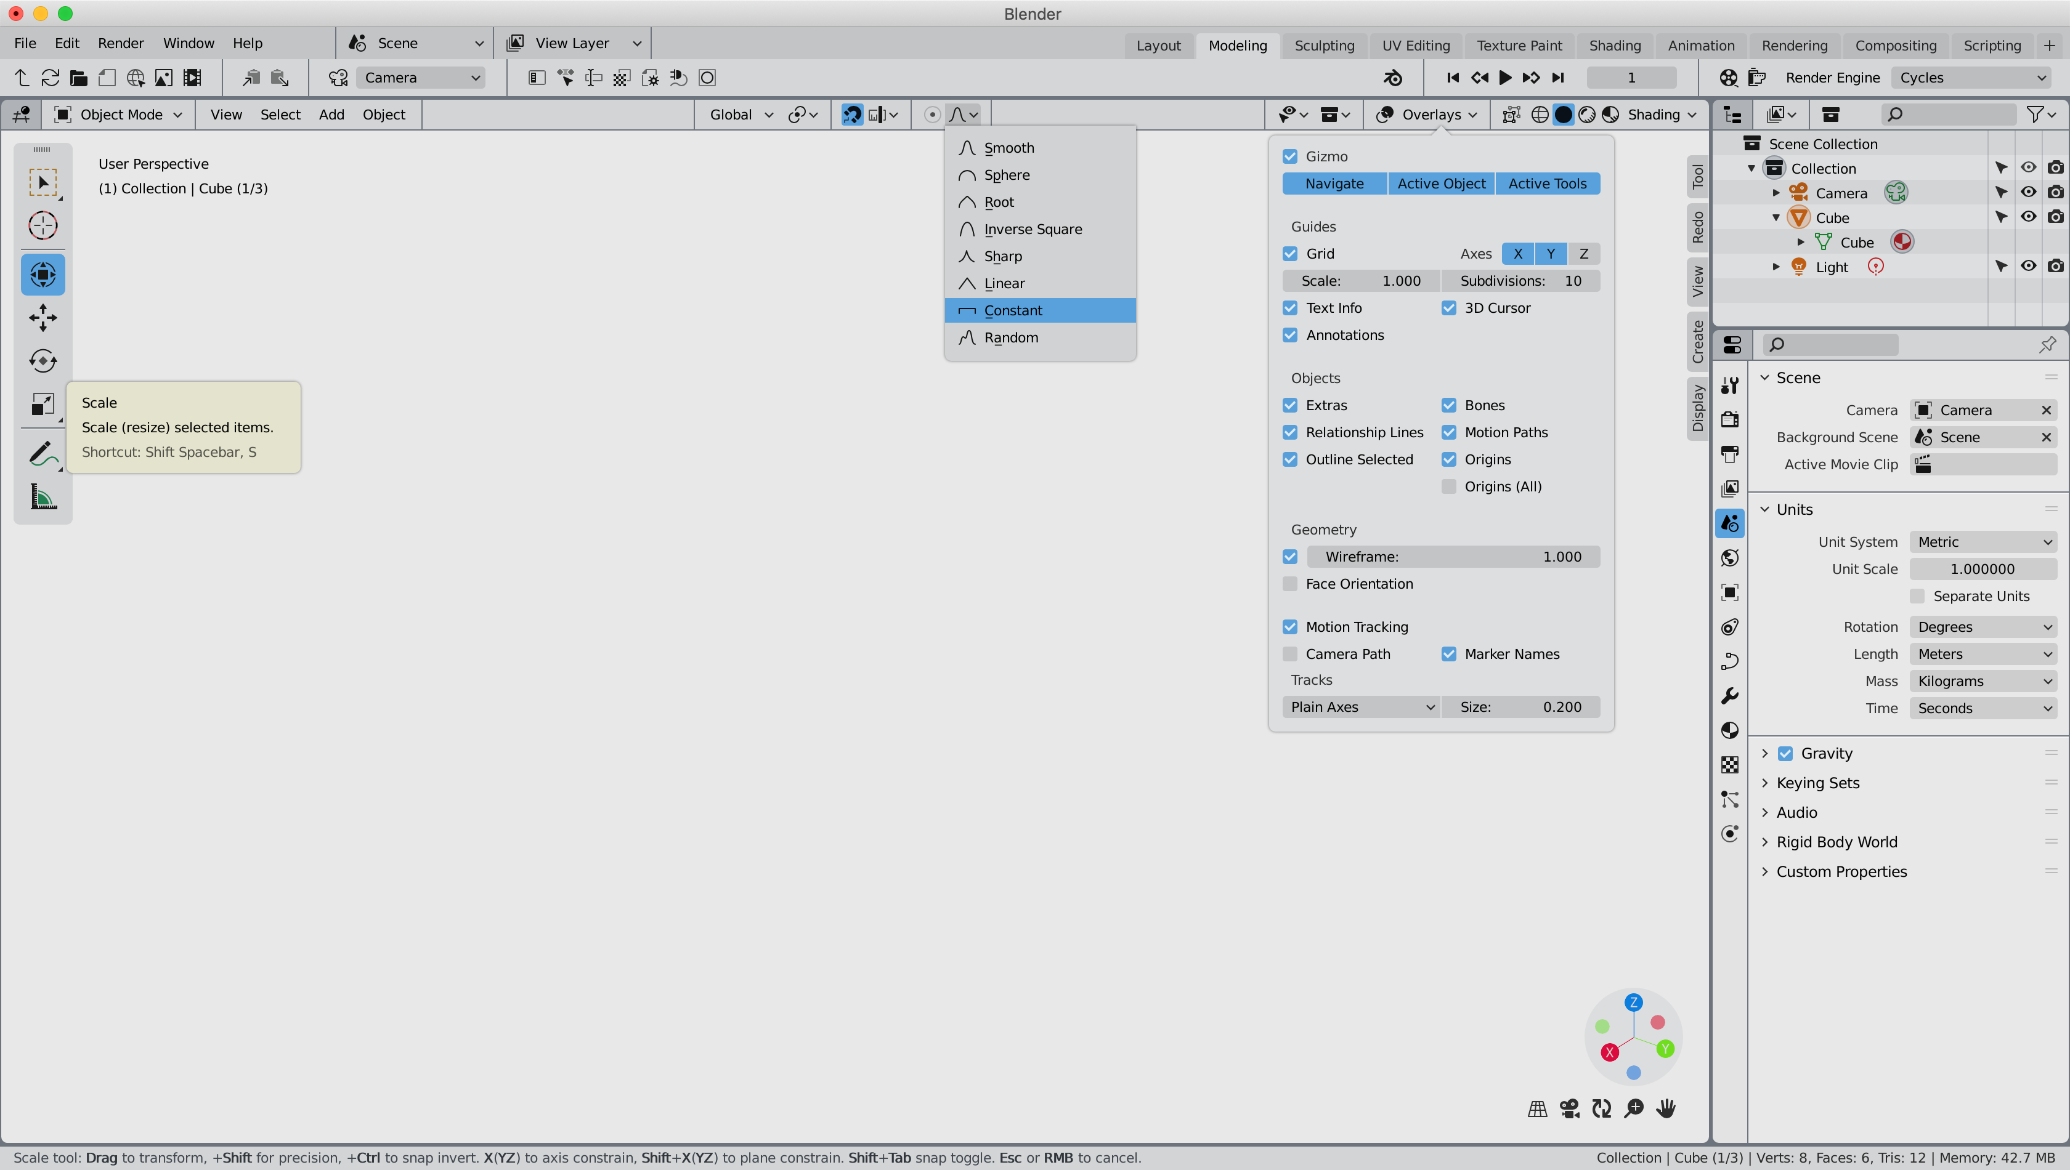2070x1170 pixels.
Task: Select Constant interpolation menu item
Action: (1042, 310)
